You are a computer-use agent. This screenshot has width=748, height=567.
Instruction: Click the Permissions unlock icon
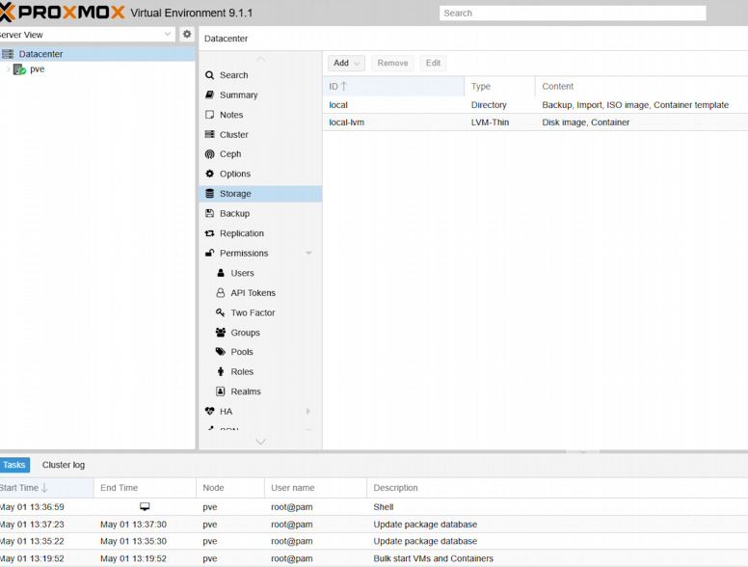click(209, 253)
